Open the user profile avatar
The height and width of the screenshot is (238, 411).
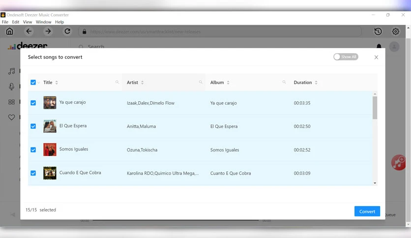[394, 46]
